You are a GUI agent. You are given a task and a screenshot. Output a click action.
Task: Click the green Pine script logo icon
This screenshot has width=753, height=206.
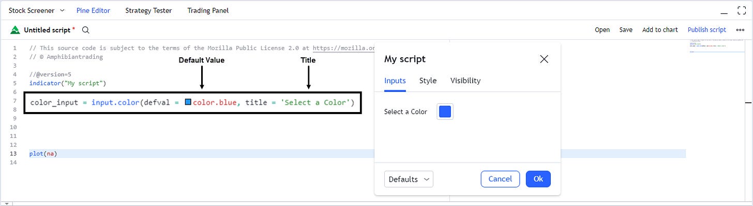[15, 30]
